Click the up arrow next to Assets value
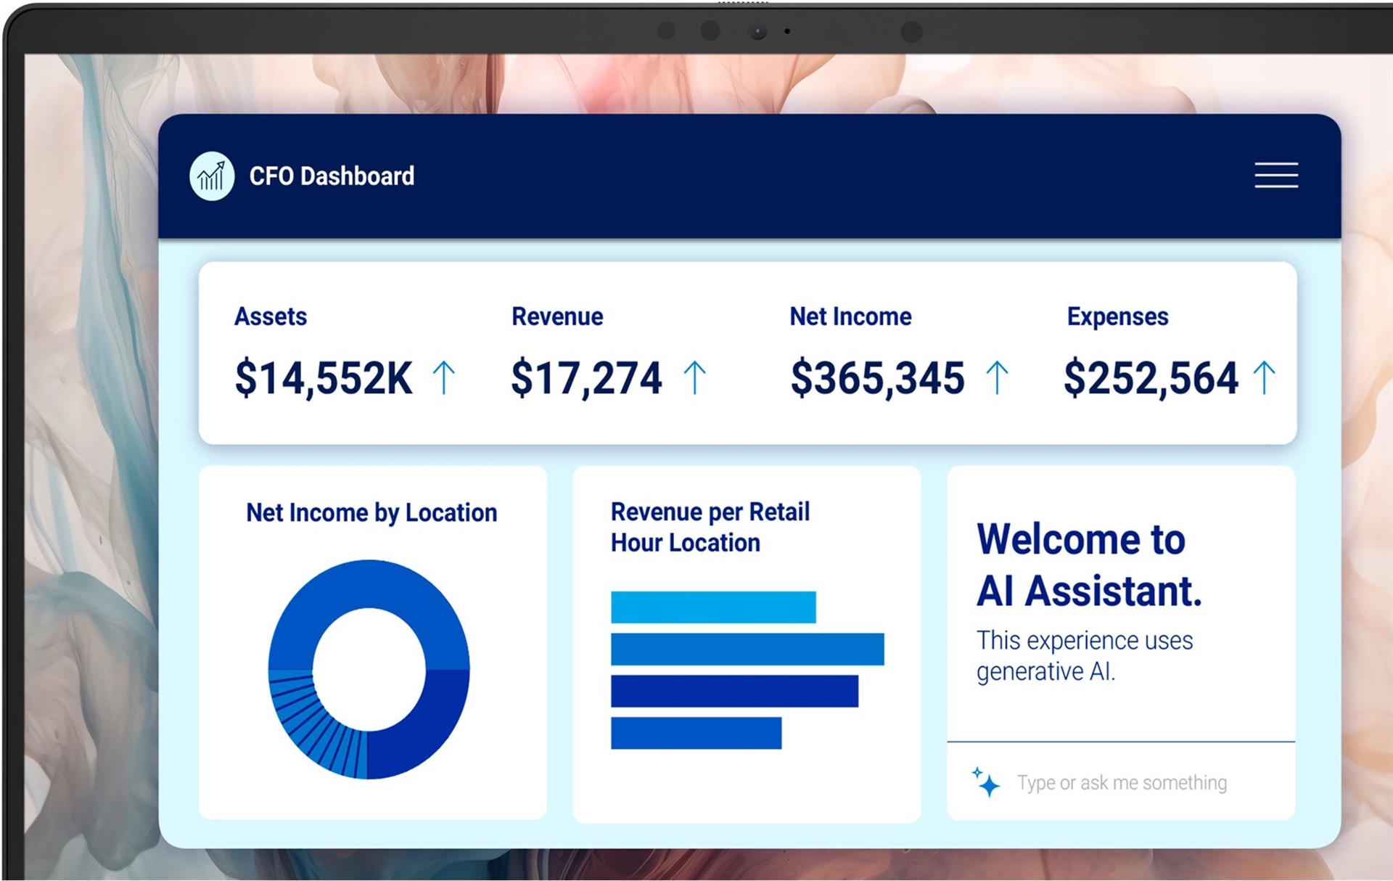Viewport: 1393px width, 881px height. 444,378
